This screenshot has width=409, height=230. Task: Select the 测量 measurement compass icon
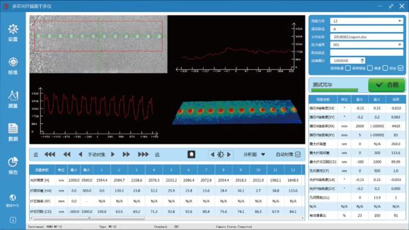click(13, 96)
